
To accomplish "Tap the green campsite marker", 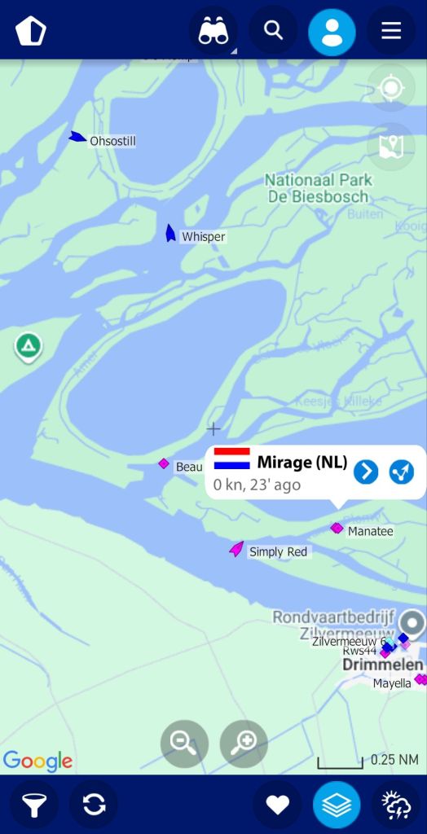I will [x=29, y=347].
